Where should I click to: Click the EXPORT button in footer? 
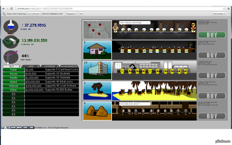[x=13, y=127]
